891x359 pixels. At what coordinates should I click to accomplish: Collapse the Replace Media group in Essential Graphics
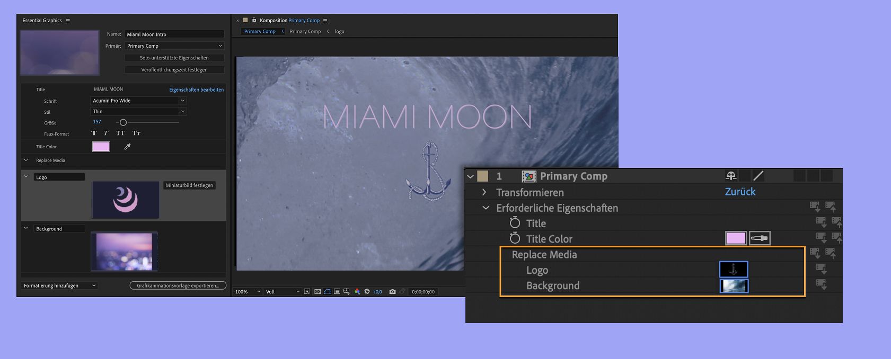point(25,160)
